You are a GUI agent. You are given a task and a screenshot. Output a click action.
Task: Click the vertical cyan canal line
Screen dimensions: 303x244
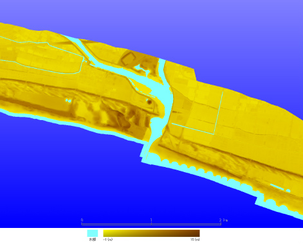(218, 113)
